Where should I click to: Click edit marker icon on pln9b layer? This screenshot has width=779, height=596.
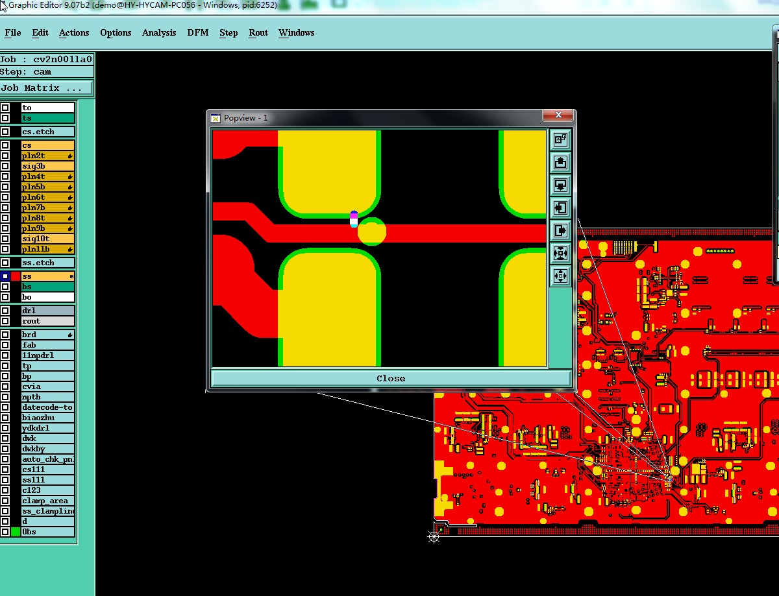(70, 229)
